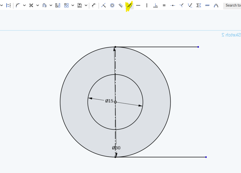
Task: Select the Trim scissors tool
Action: coord(31,5)
